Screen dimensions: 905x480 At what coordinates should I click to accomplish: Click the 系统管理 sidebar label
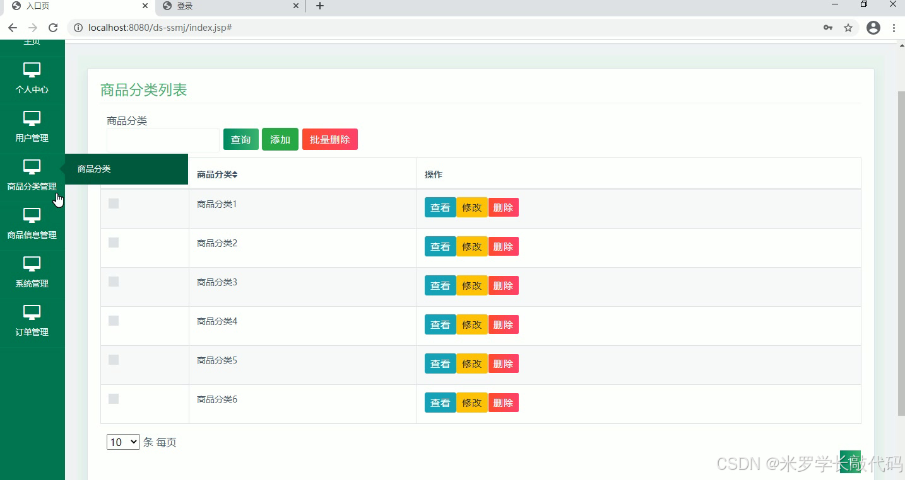tap(32, 283)
